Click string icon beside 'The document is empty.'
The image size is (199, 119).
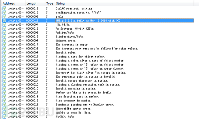pos(4,45)
